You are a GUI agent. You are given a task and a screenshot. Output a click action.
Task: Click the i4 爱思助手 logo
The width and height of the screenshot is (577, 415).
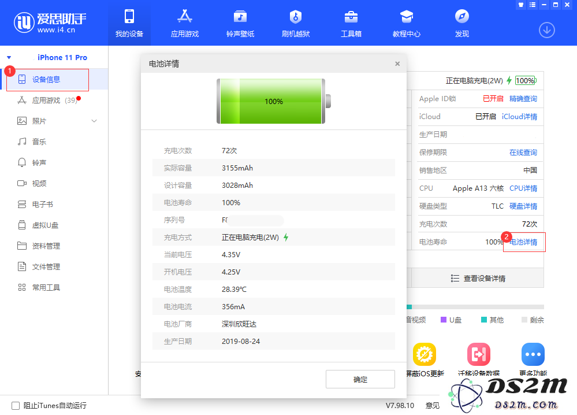(50, 23)
